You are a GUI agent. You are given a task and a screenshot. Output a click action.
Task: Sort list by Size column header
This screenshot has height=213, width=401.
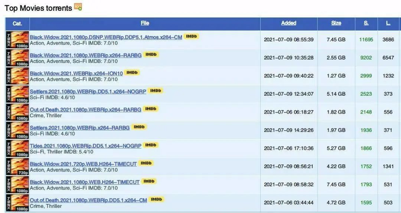(336, 23)
